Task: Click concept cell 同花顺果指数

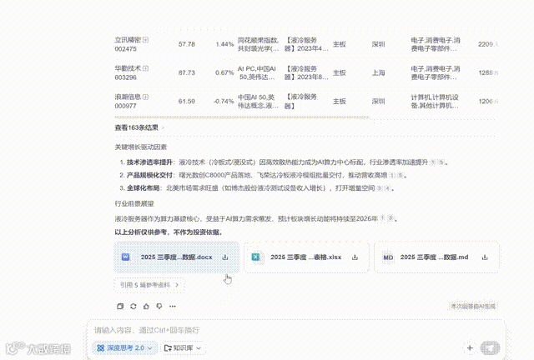Action: [x=258, y=44]
